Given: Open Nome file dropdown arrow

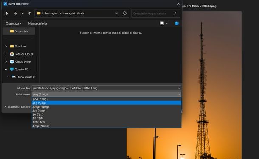Looking at the screenshot, I should point(179,88).
